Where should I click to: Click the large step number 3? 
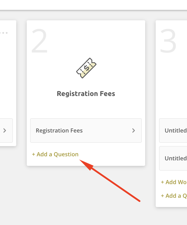tap(168, 41)
